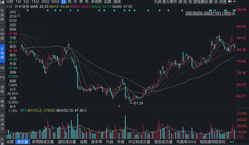
Task: Expand the 多周期 multi-period option
Action: click(x=97, y=2)
